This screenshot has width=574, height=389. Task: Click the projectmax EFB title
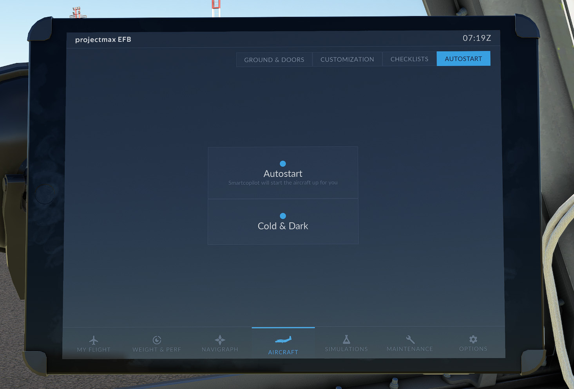click(x=103, y=39)
